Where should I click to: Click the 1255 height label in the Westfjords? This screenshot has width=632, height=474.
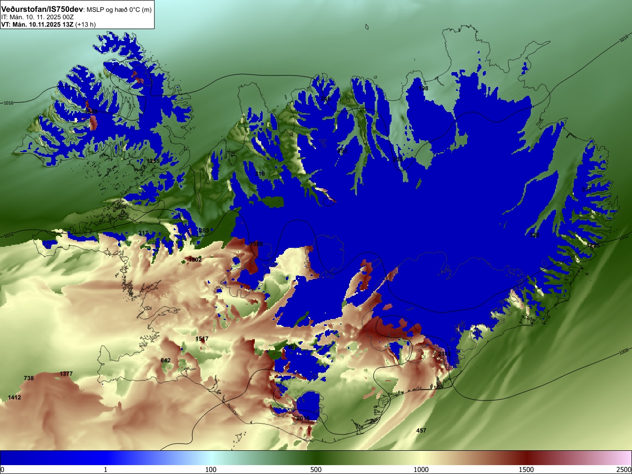153,161
